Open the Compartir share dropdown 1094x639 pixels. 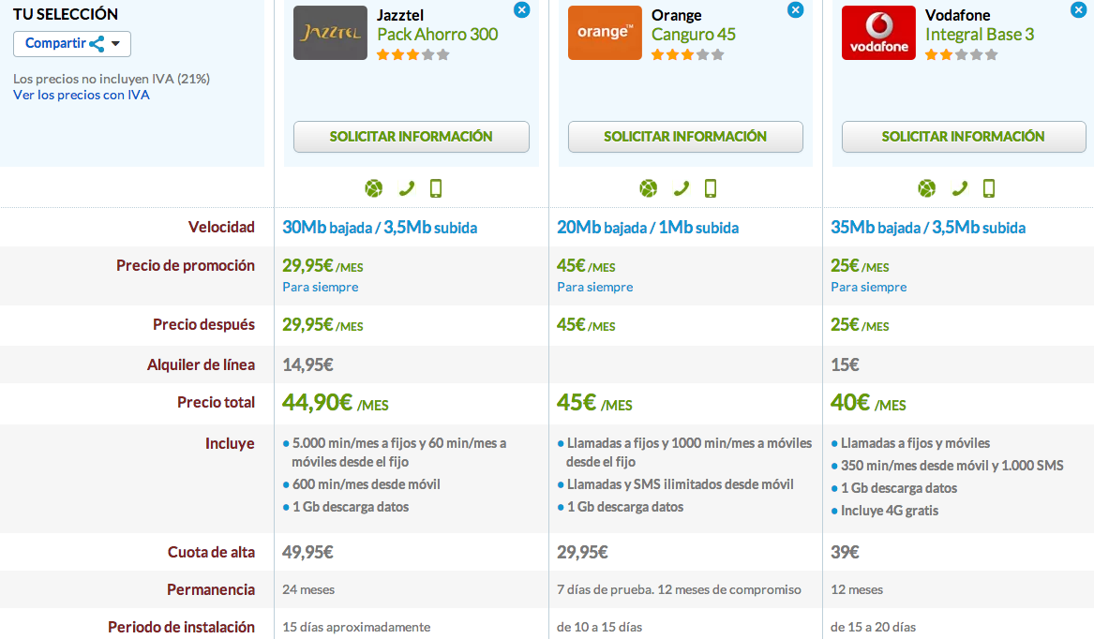(x=72, y=44)
